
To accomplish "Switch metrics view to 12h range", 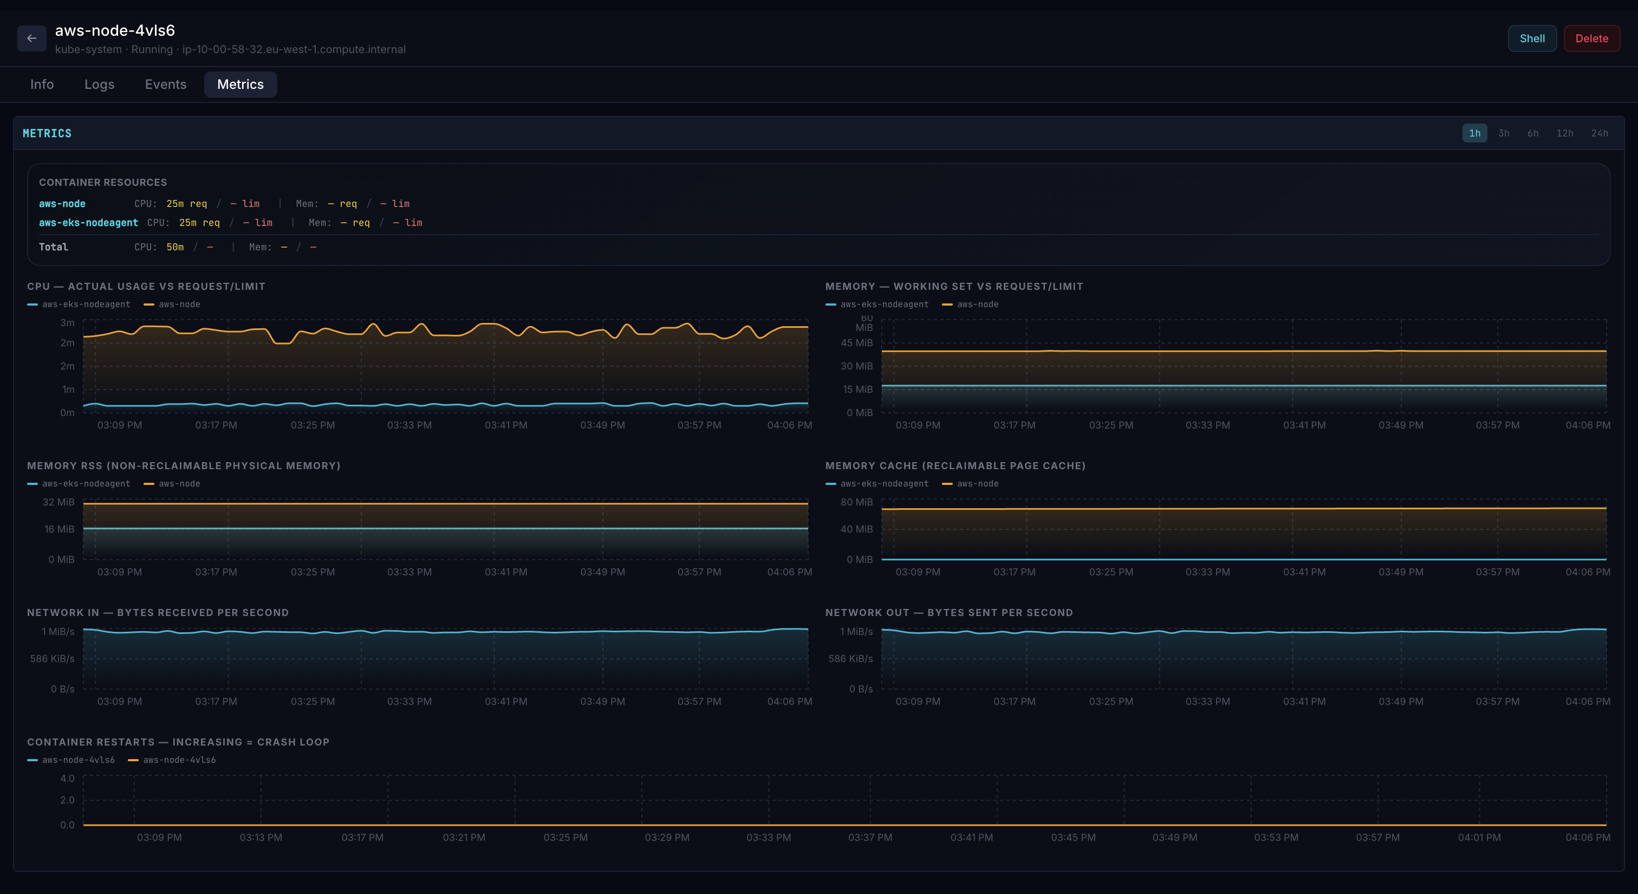I will tap(1565, 133).
